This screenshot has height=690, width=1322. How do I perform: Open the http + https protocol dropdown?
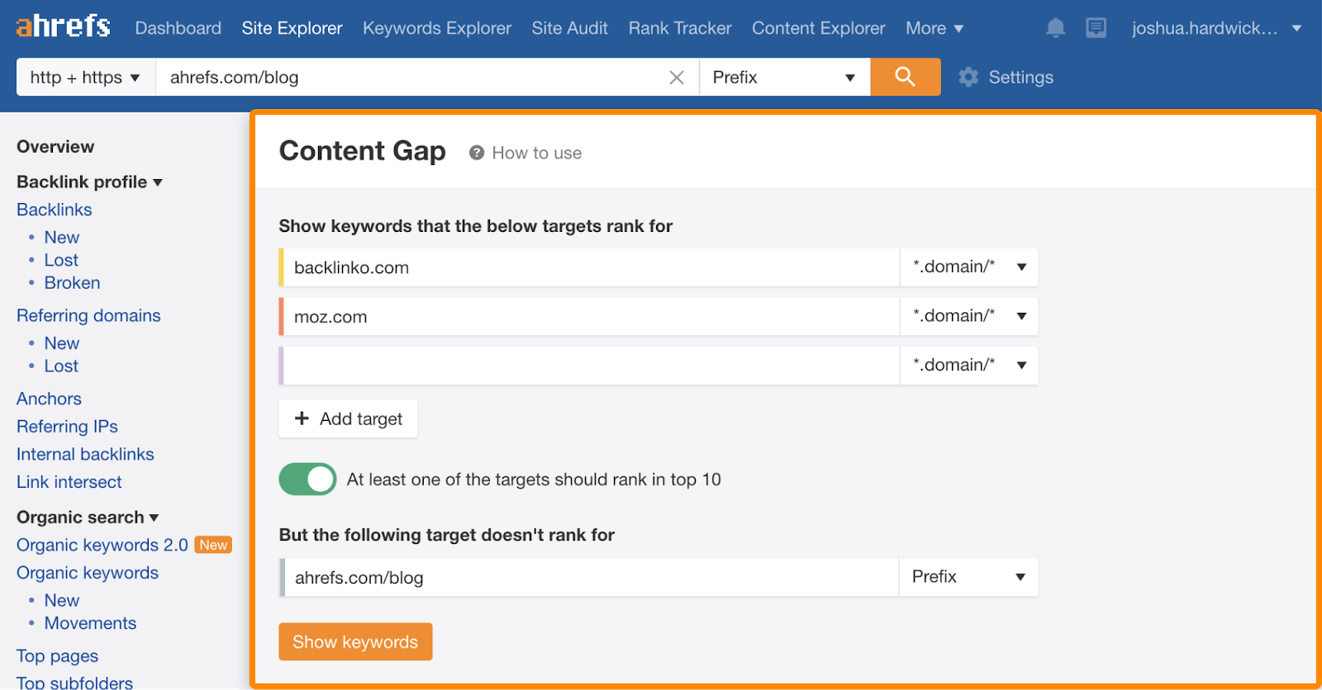coord(85,78)
